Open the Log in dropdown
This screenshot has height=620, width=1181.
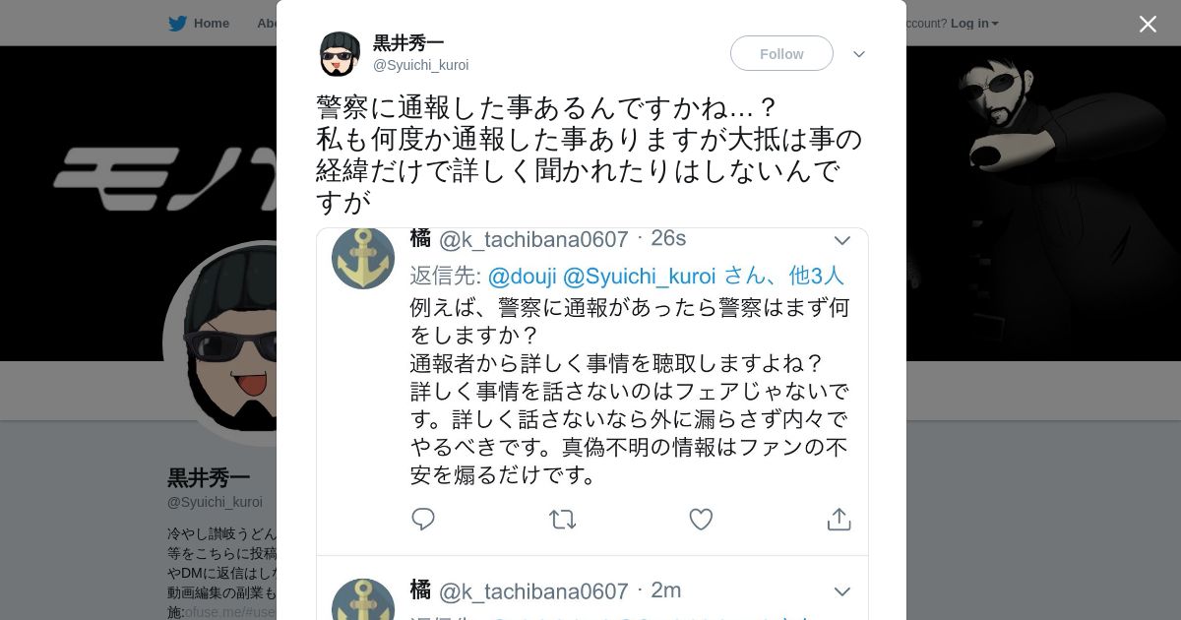[974, 24]
